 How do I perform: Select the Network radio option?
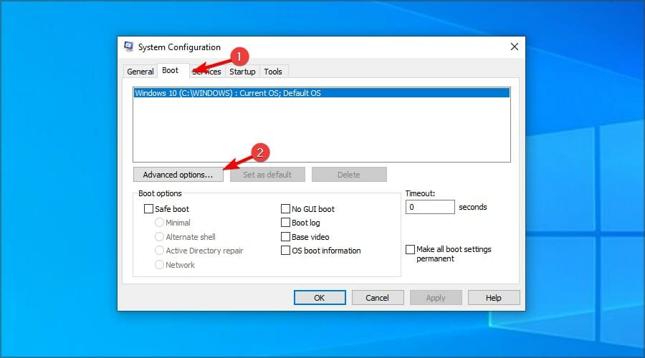pos(159,265)
